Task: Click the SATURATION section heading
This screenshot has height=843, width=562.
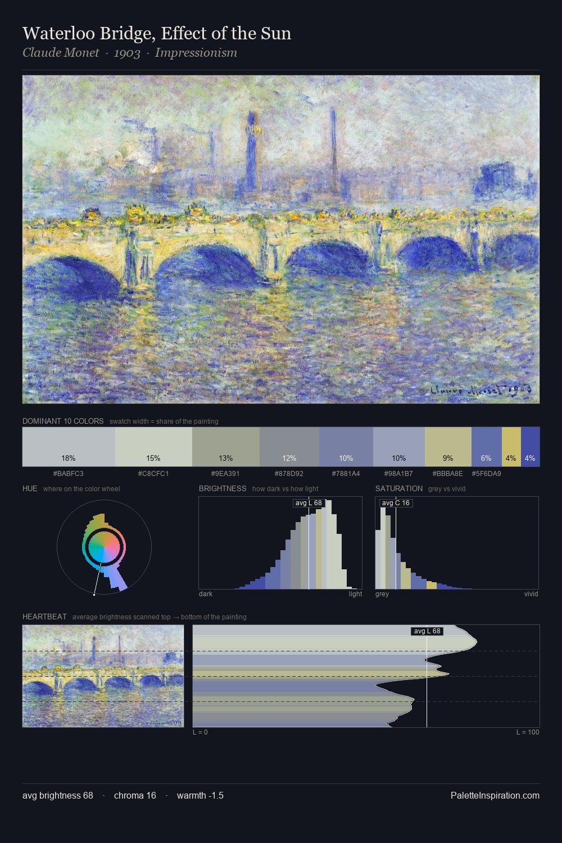Action: coord(399,488)
